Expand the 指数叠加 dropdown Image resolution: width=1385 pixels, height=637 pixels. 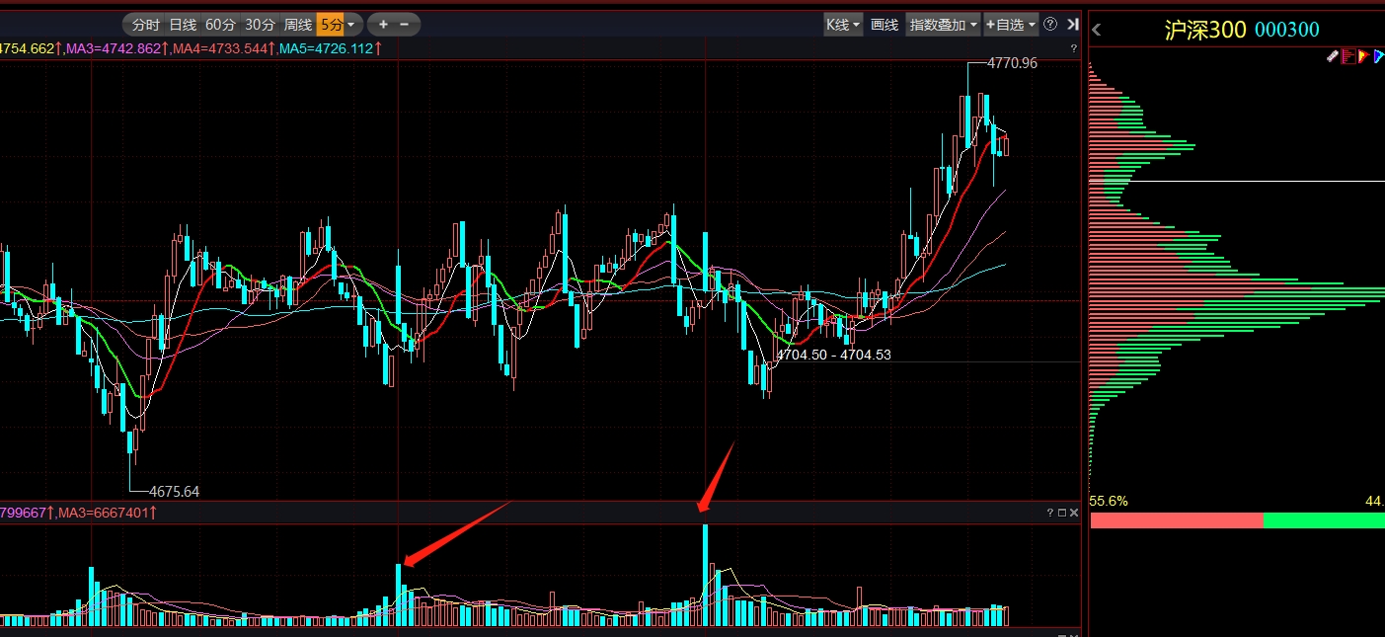pyautogui.click(x=943, y=25)
